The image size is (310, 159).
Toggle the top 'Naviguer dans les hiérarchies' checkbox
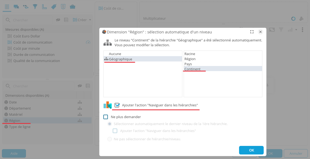pos(117,105)
